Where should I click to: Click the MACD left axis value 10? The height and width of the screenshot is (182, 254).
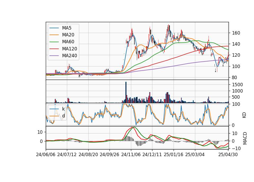40,132
